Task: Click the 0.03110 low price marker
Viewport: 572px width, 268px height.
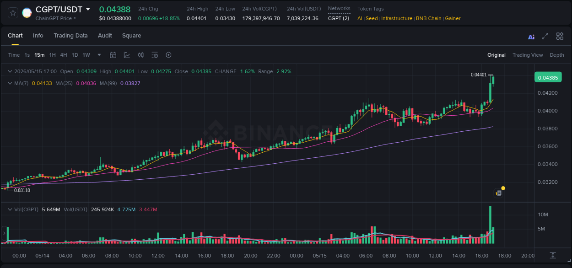Action: pyautogui.click(x=22, y=190)
